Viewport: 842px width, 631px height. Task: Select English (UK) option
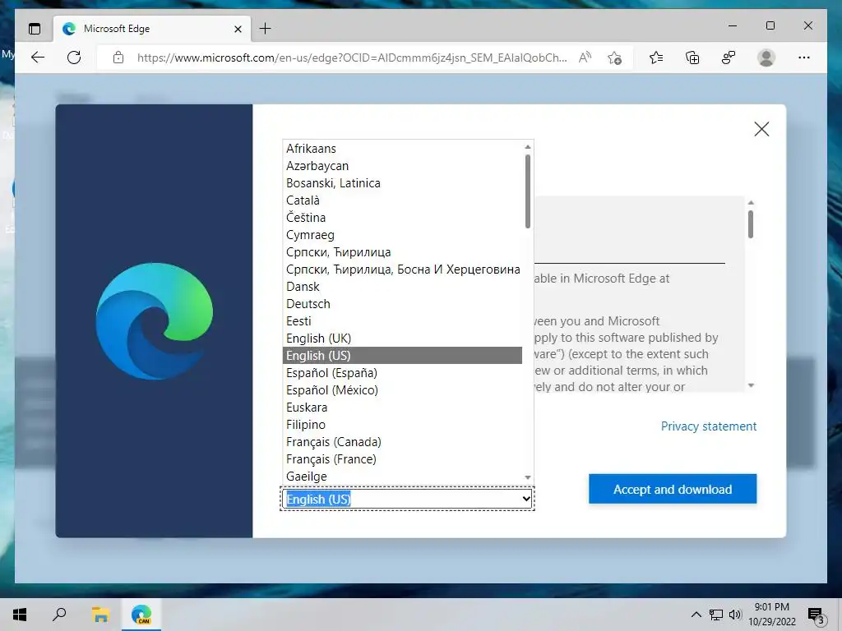coord(402,338)
